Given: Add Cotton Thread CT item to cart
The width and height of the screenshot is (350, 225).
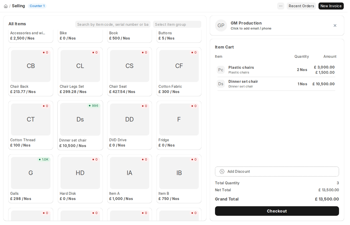Looking at the screenshot, I should click(31, 119).
